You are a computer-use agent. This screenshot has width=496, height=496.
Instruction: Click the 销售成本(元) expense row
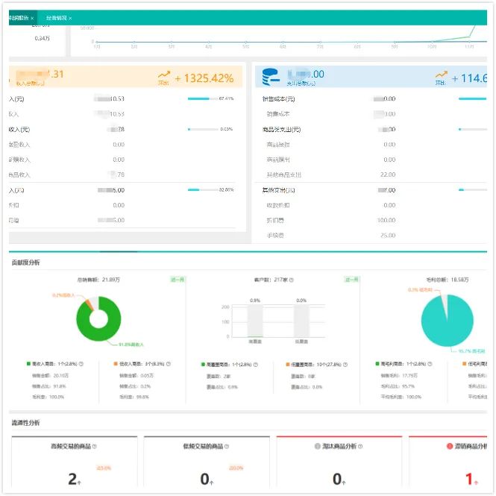[279, 98]
